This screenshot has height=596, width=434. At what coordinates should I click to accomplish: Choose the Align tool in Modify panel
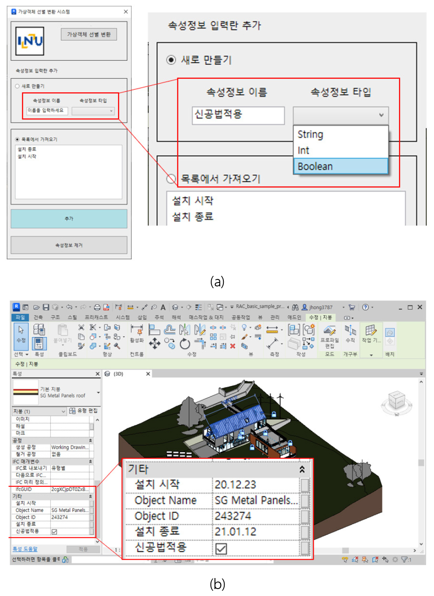point(154,330)
